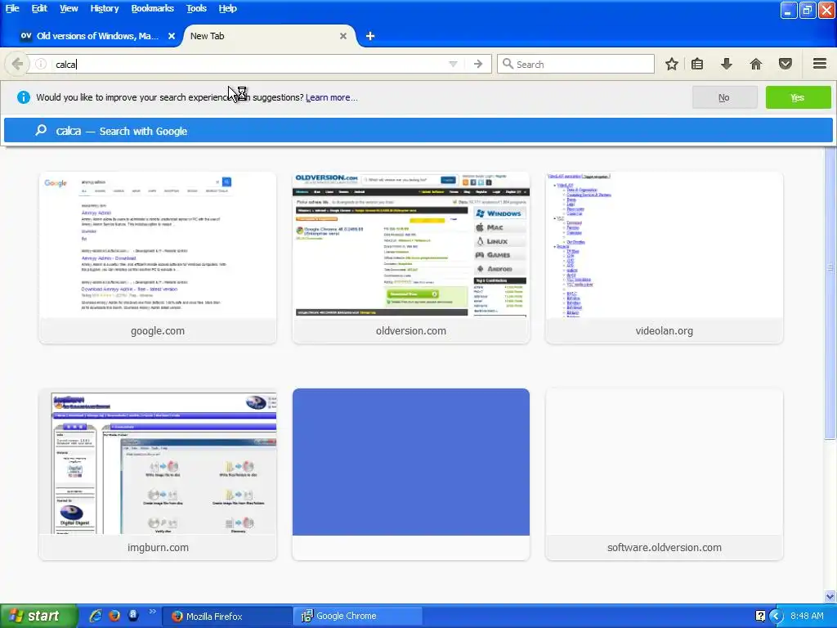This screenshot has width=837, height=628.
Task: Go to the Home page icon
Action: pos(756,64)
